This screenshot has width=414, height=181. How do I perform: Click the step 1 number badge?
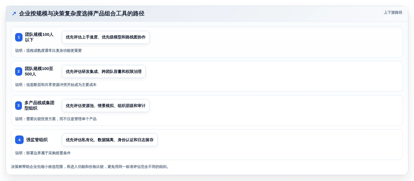click(19, 37)
